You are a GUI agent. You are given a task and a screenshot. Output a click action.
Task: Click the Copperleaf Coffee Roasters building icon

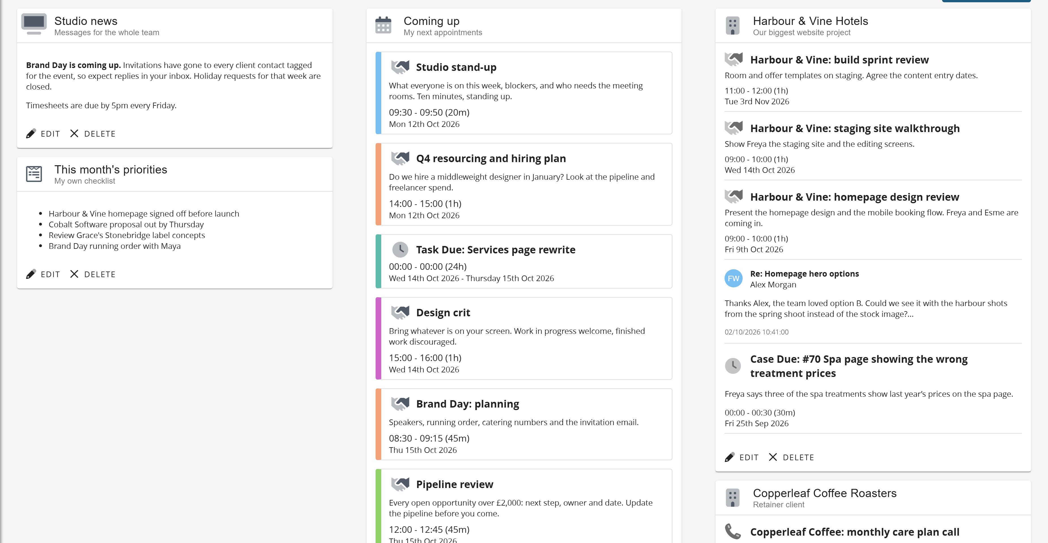(732, 498)
